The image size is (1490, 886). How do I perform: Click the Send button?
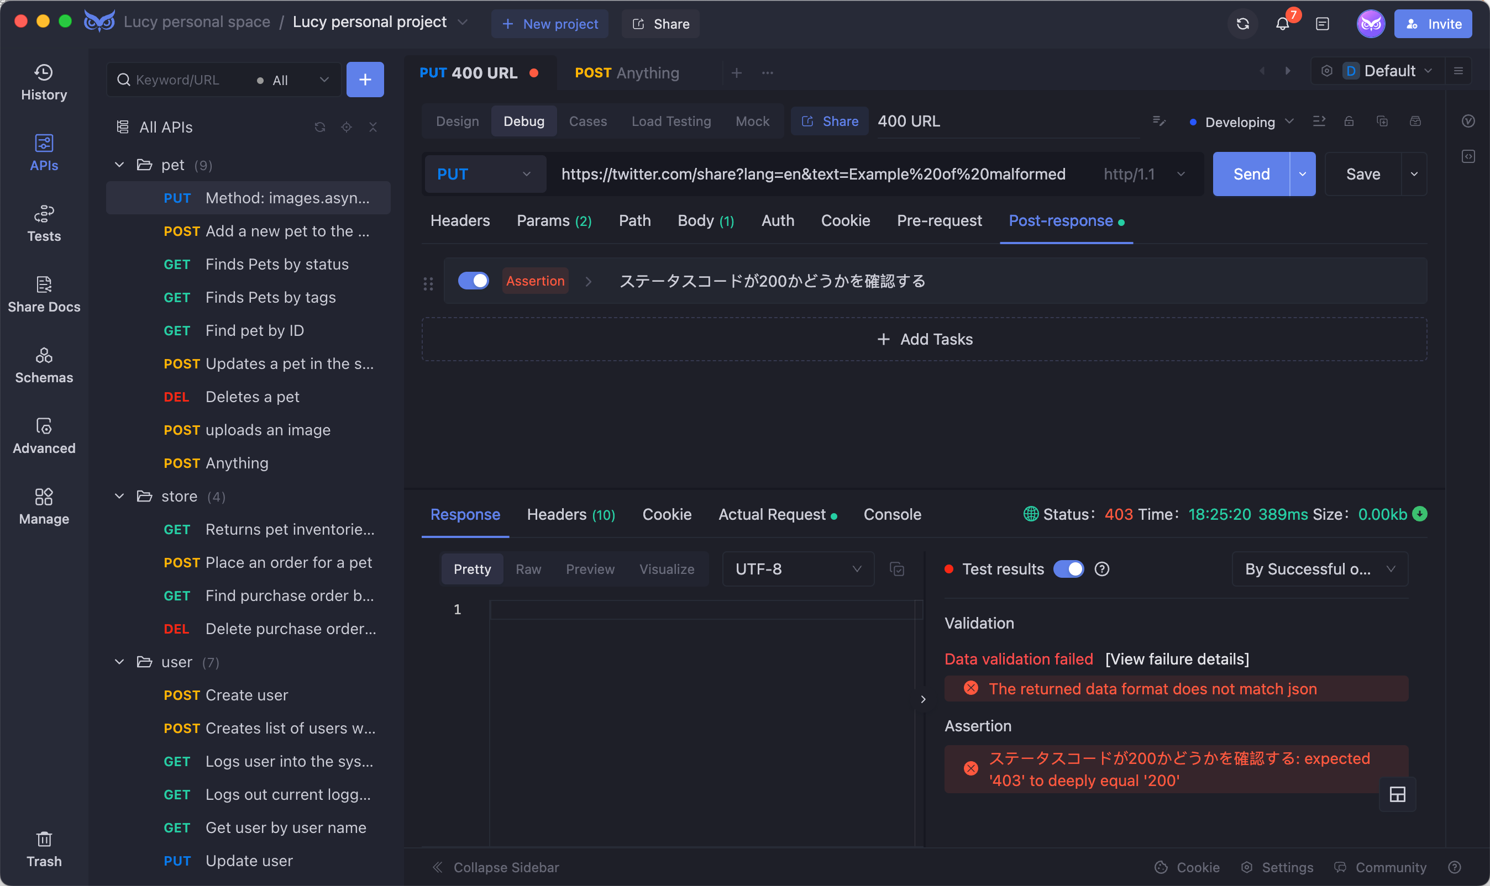click(1251, 174)
